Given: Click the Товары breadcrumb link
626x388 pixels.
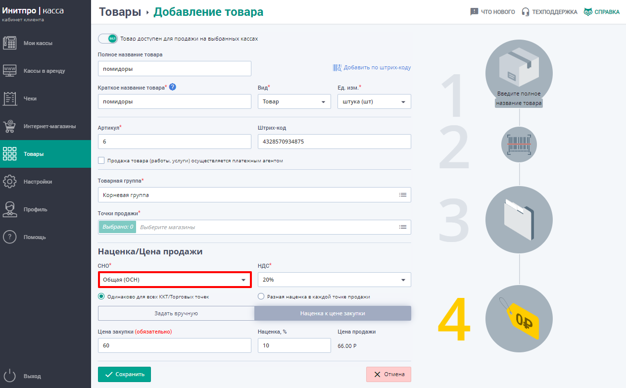Looking at the screenshot, I should [x=120, y=12].
